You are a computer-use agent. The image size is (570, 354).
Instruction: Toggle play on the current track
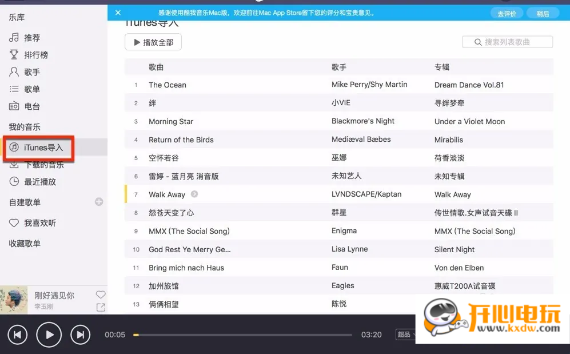pyautogui.click(x=49, y=335)
